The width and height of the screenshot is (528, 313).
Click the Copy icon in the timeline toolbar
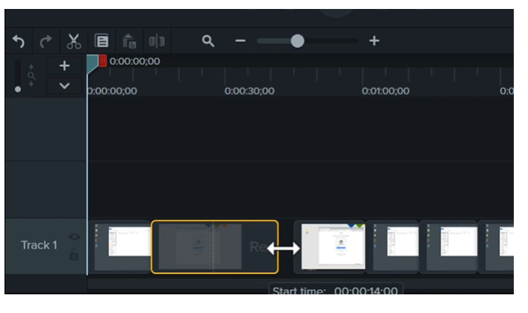click(x=102, y=41)
